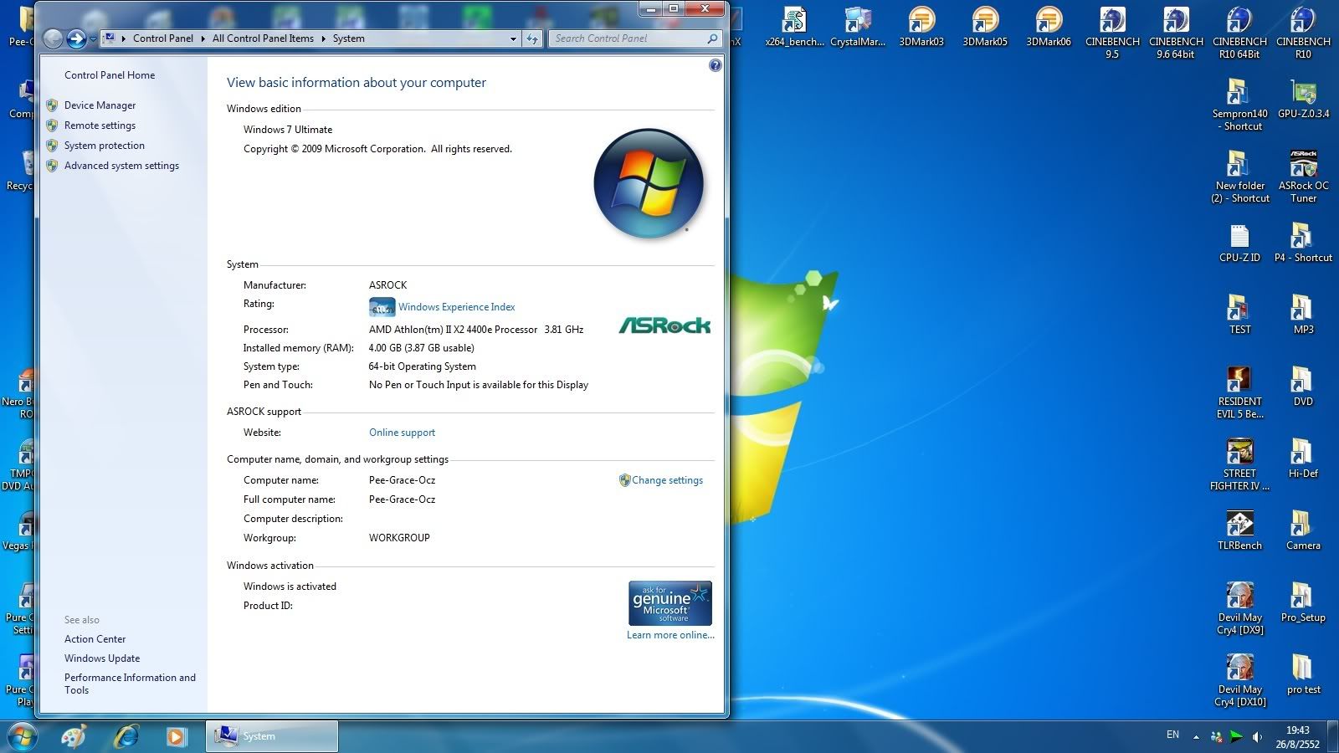Screen dimensions: 1339x753
Task: Open the Camera folder icon
Action: (x=1303, y=530)
